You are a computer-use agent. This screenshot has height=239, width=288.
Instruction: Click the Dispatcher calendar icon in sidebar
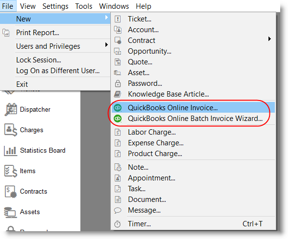click(x=11, y=109)
